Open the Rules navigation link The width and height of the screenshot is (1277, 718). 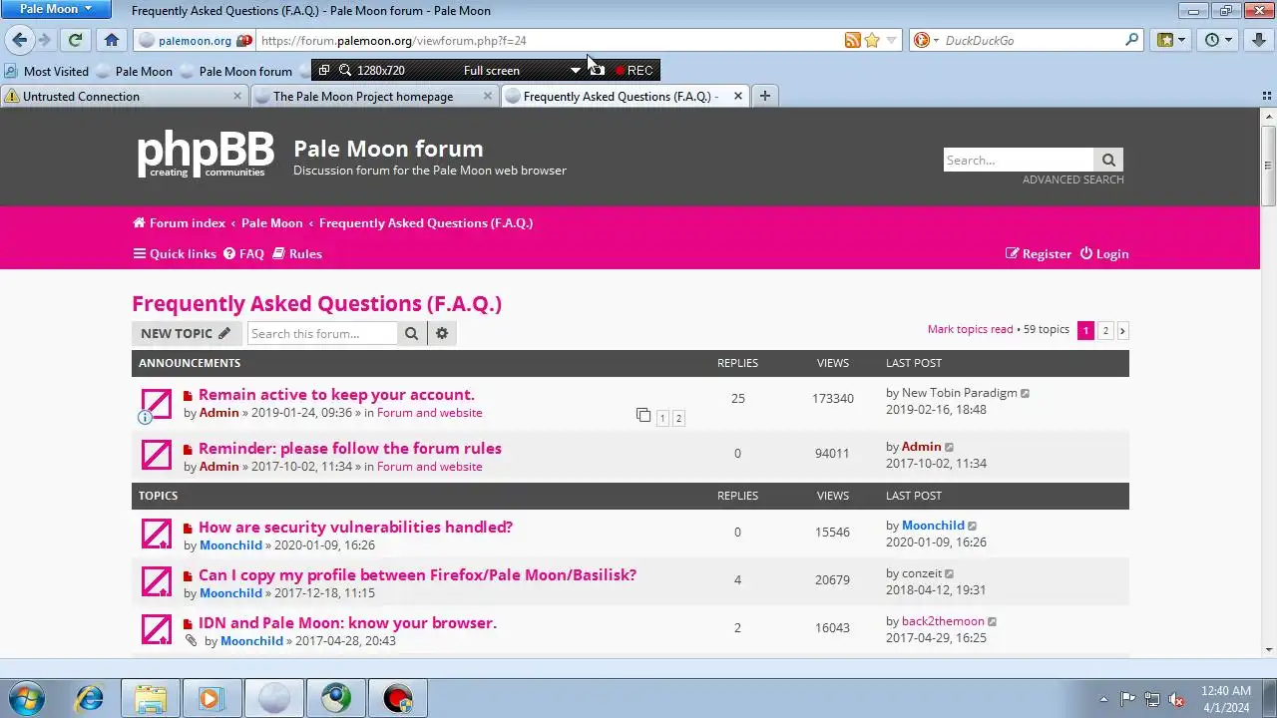click(x=297, y=253)
